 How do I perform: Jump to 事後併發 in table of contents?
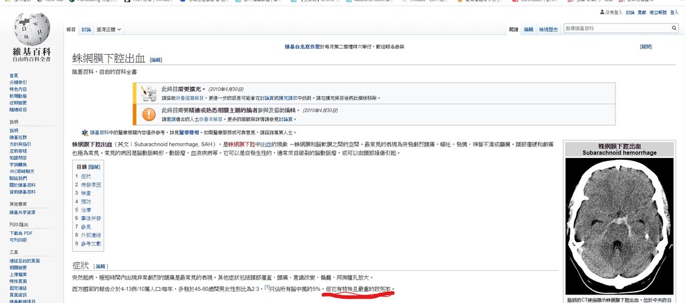[x=90, y=218]
